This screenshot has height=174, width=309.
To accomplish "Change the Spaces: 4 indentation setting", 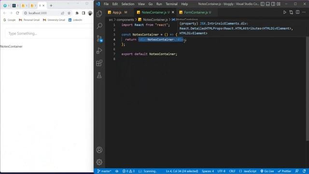I will (x=208, y=171).
